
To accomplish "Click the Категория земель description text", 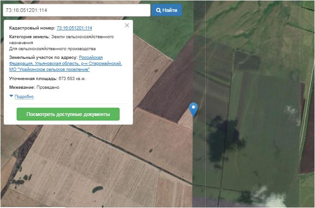I will point(61,42).
